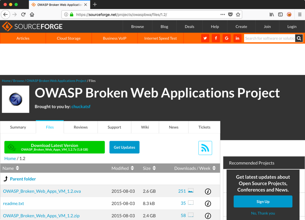
Task: Open a new browser tab with plus
Action: (x=95, y=4)
